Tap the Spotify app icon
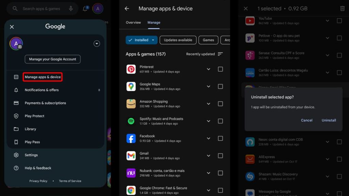The image size is (349, 196). (131, 121)
